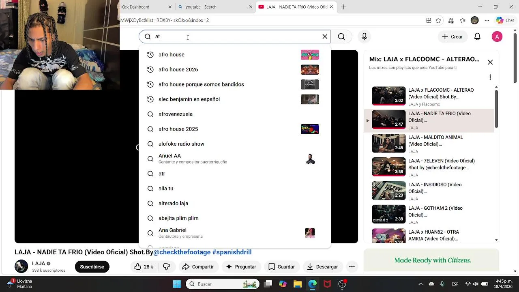The image size is (519, 292).
Task: Click the search magnifier button
Action: click(341, 36)
